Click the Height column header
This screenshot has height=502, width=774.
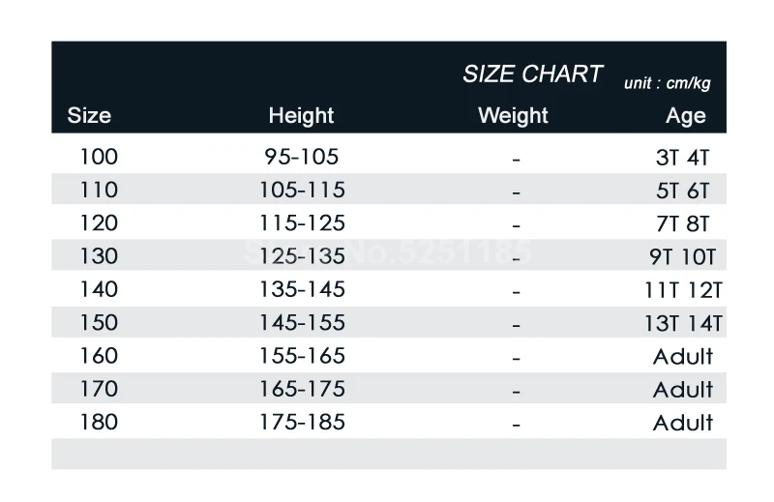301,115
